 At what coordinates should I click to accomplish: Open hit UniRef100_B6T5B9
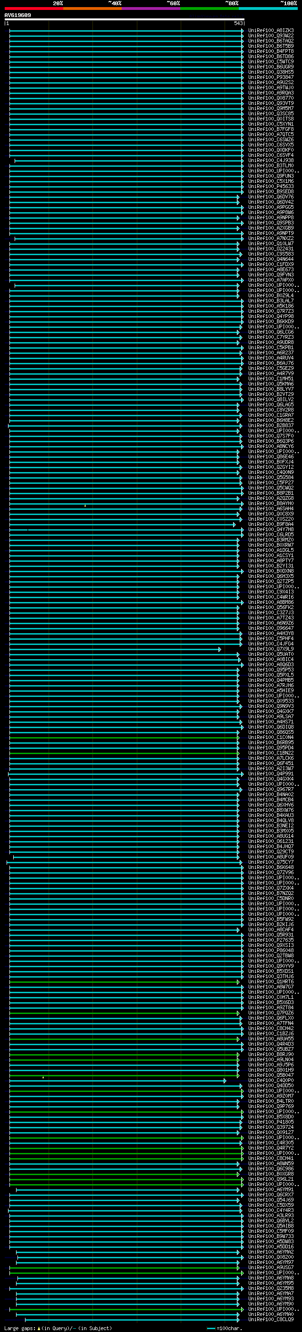[x=271, y=46]
